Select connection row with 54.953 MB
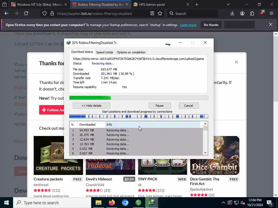The height and width of the screenshot is (208, 278). tap(136, 130)
